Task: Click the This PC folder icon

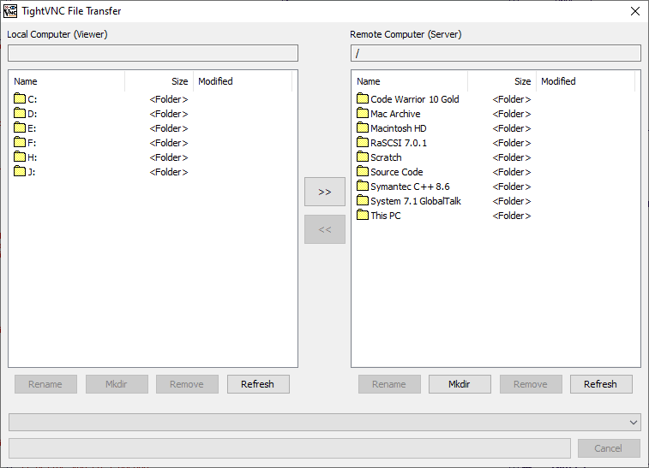Action: [363, 215]
